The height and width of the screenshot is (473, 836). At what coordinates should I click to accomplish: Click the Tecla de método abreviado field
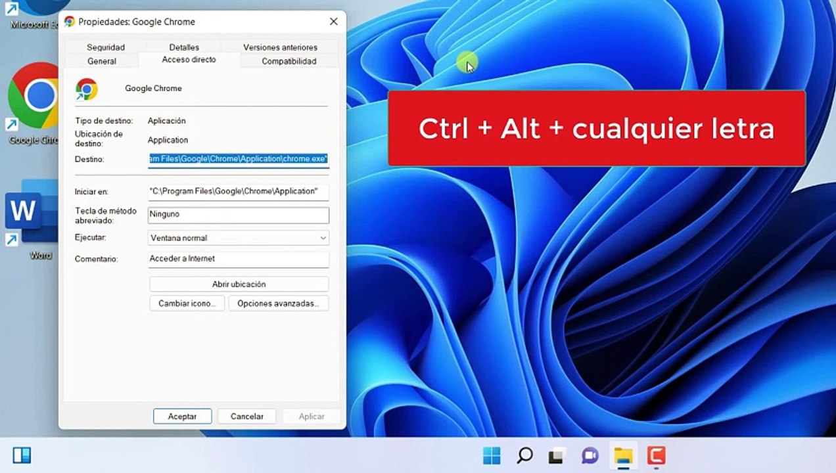coord(239,215)
